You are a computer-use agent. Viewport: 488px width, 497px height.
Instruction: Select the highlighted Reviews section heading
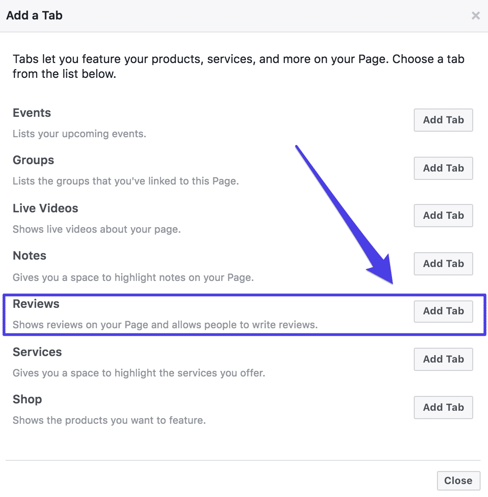tap(36, 304)
